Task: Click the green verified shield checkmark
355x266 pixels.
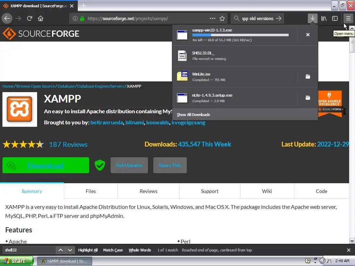Action: click(x=99, y=165)
